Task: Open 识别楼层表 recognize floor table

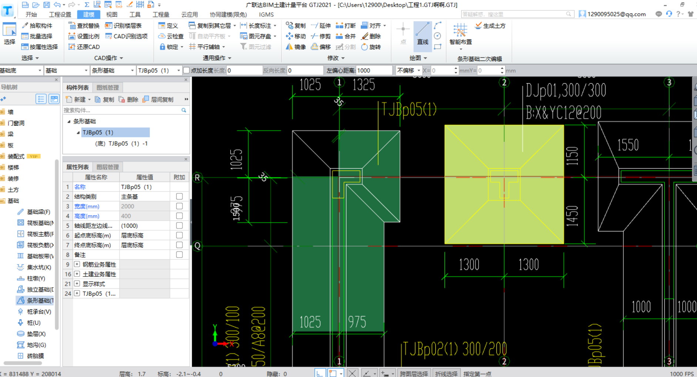Action: 124,26
